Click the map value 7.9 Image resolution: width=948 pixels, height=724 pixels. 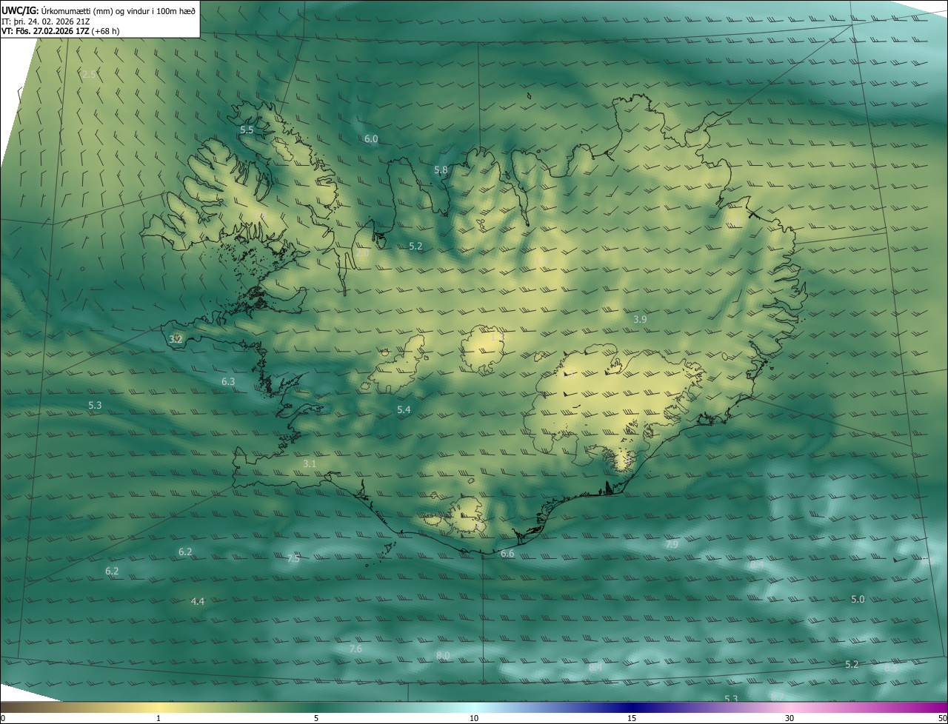click(672, 544)
